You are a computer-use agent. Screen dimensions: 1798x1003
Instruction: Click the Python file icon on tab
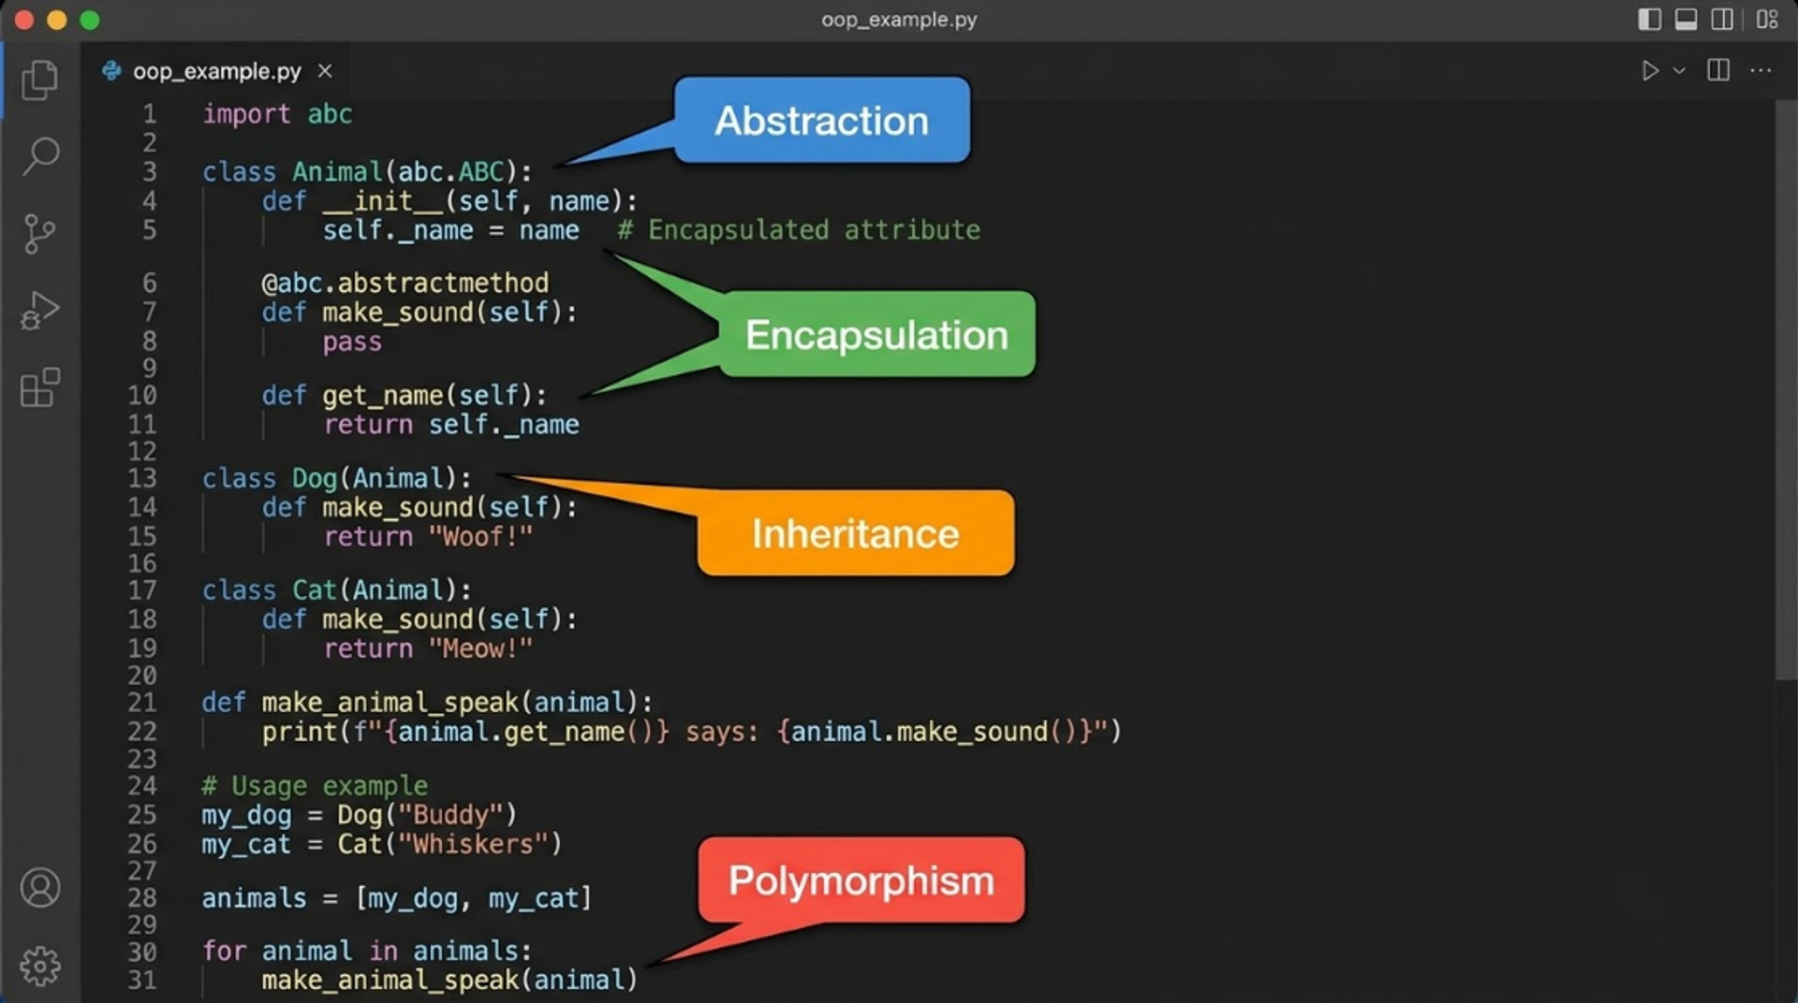point(111,71)
